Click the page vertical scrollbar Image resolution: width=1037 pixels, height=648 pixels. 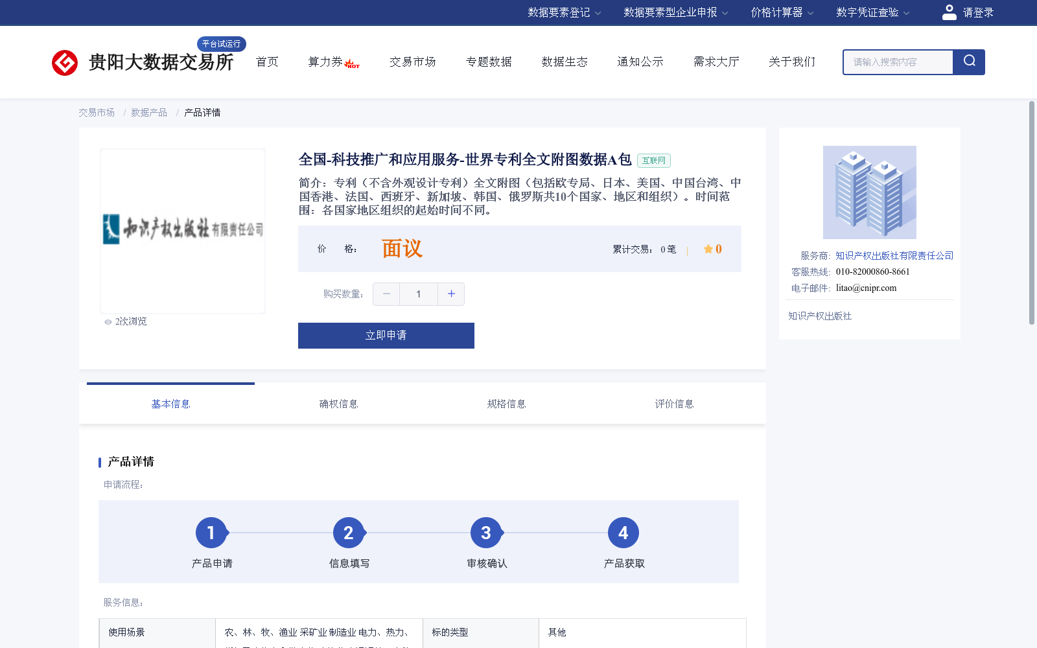(x=1032, y=213)
